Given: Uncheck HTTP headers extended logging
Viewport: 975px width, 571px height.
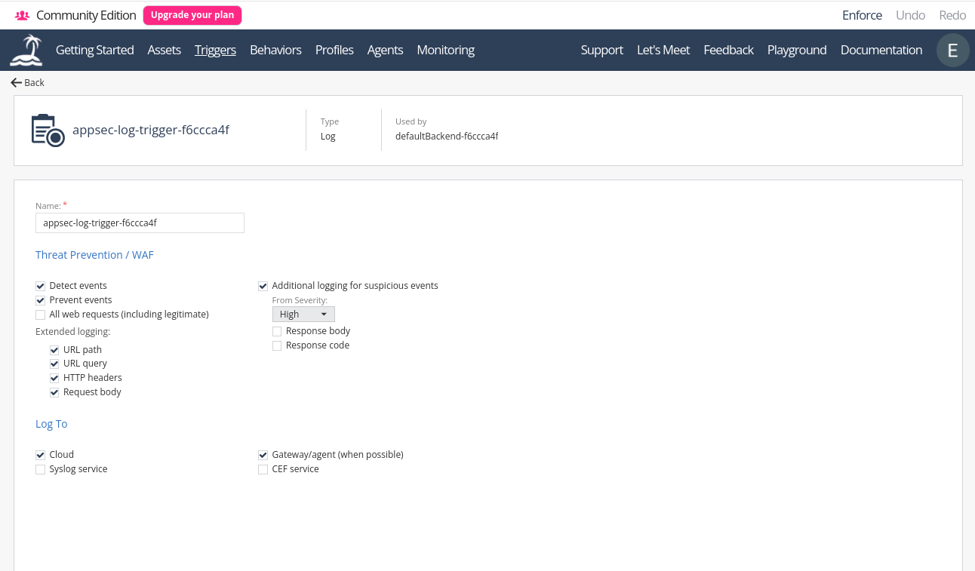Looking at the screenshot, I should point(54,378).
